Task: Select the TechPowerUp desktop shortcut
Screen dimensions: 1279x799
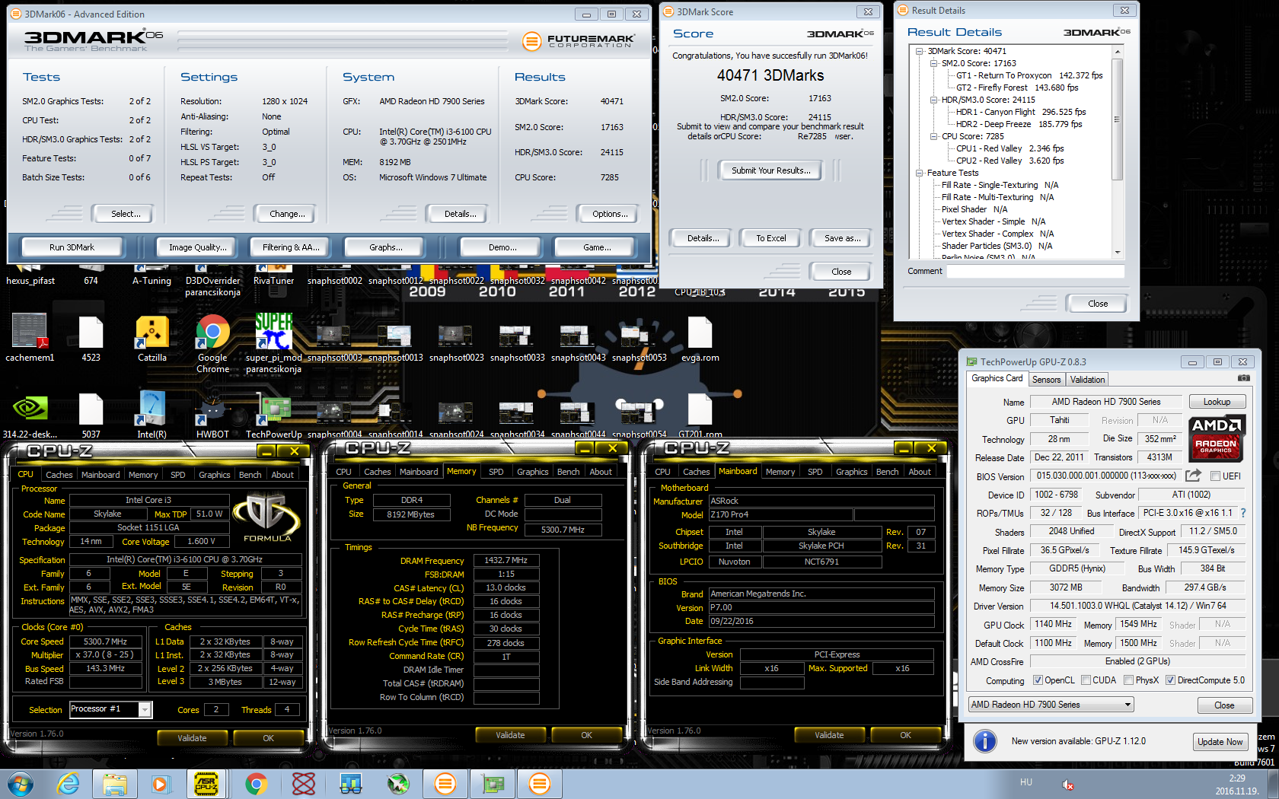Action: [x=273, y=415]
